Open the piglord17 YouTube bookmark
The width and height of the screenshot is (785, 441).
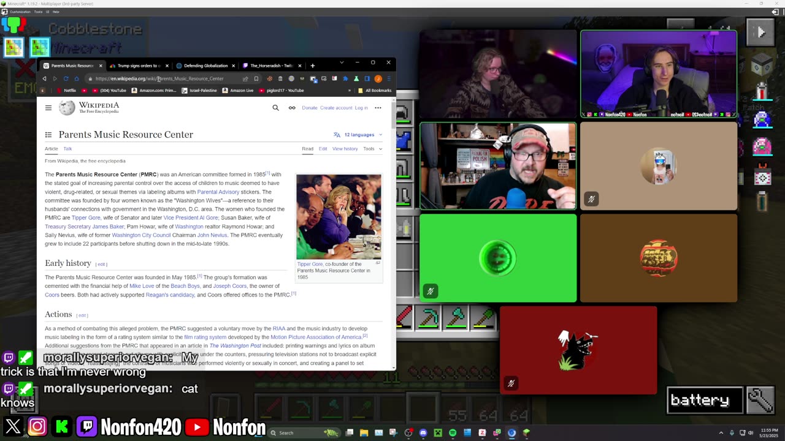click(281, 91)
